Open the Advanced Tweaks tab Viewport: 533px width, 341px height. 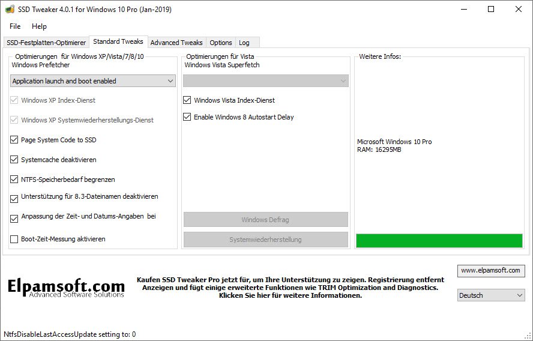point(176,43)
